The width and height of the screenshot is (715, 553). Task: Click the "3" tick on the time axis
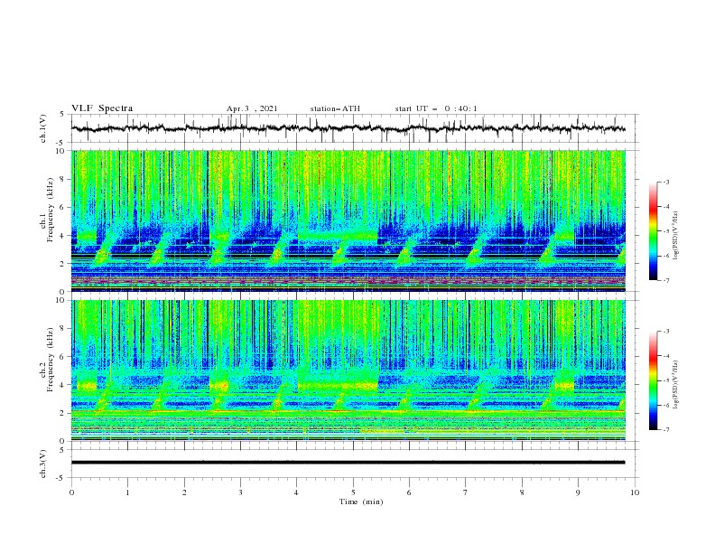click(240, 492)
